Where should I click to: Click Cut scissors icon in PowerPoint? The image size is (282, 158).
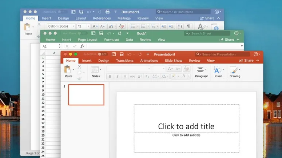point(79,67)
